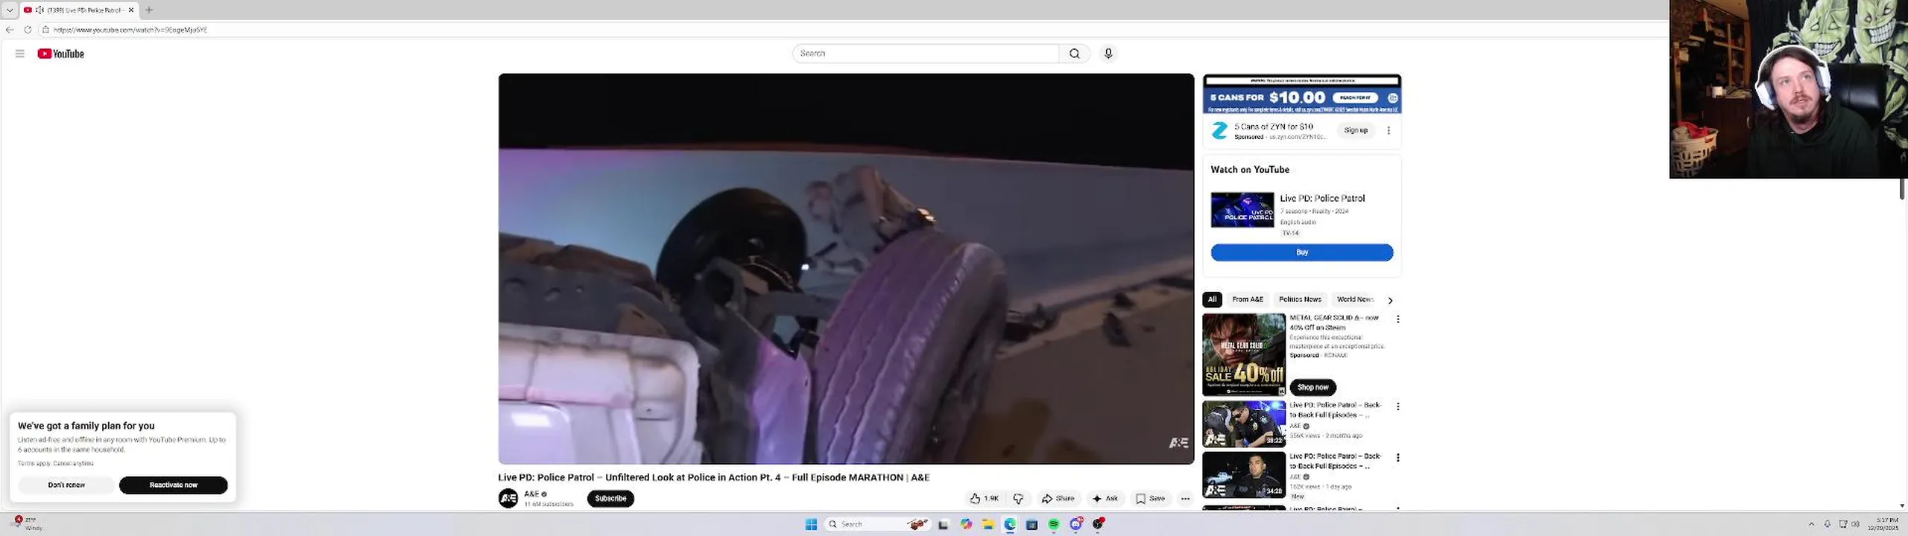Reload the page with the refresh icon
This screenshot has height=536, width=1908.
pos(28,30)
